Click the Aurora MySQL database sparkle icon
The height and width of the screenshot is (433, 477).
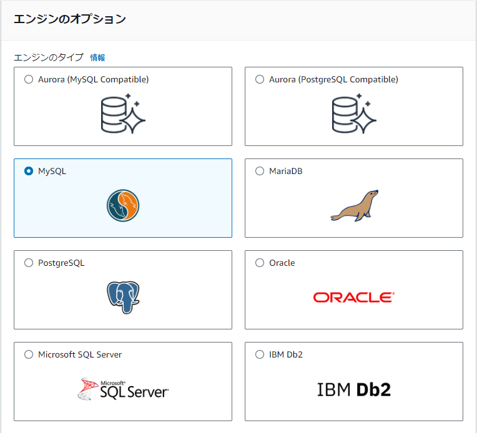point(123,114)
